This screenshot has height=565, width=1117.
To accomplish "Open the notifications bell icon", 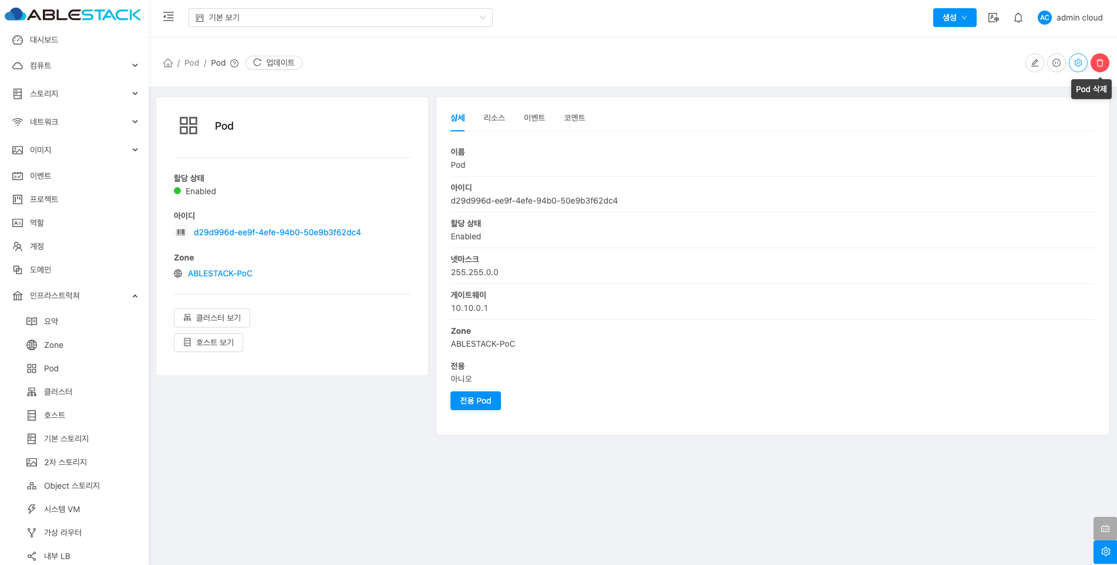I will point(1018,18).
